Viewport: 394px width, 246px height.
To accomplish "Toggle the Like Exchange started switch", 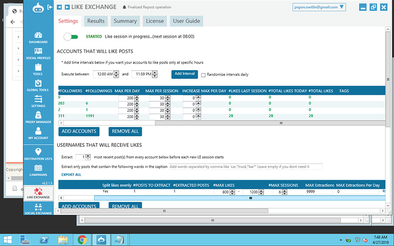I will (71, 37).
